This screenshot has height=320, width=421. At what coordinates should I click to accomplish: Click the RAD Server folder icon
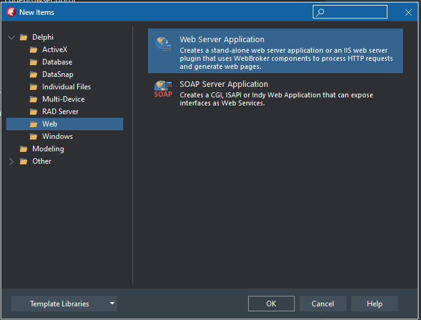coord(34,112)
